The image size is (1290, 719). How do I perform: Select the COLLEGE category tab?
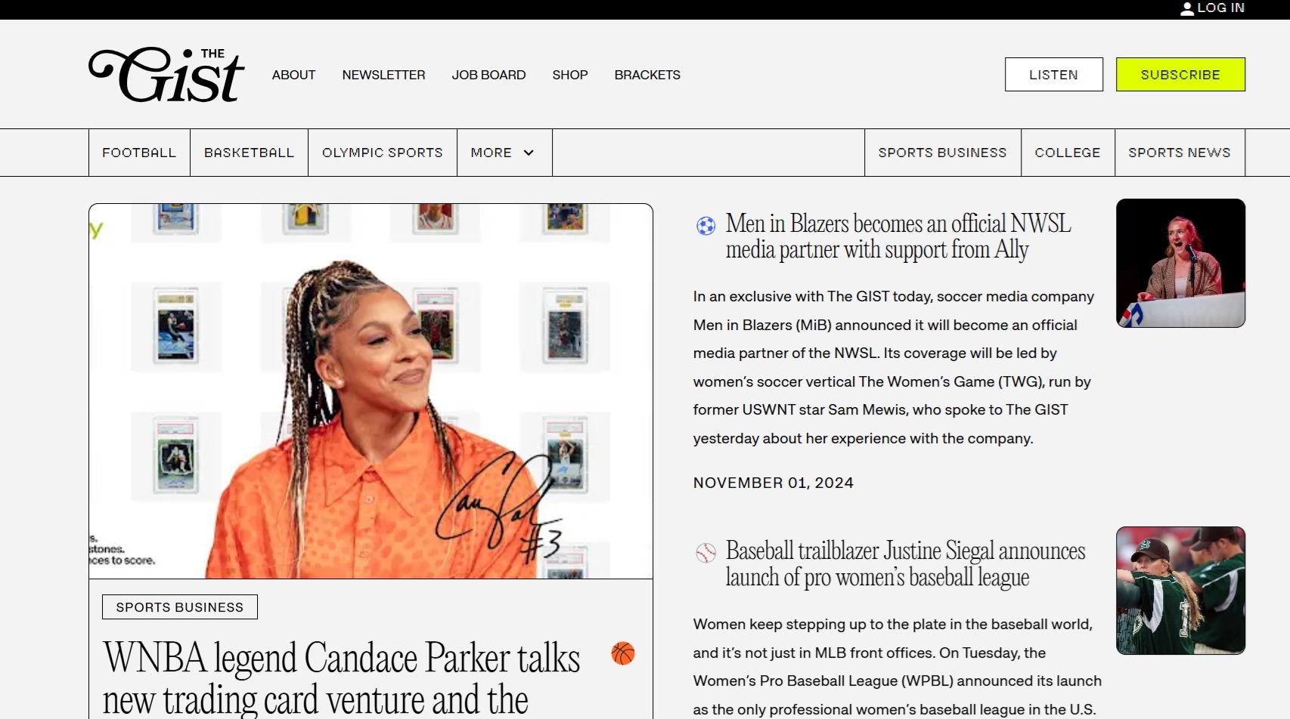point(1067,153)
